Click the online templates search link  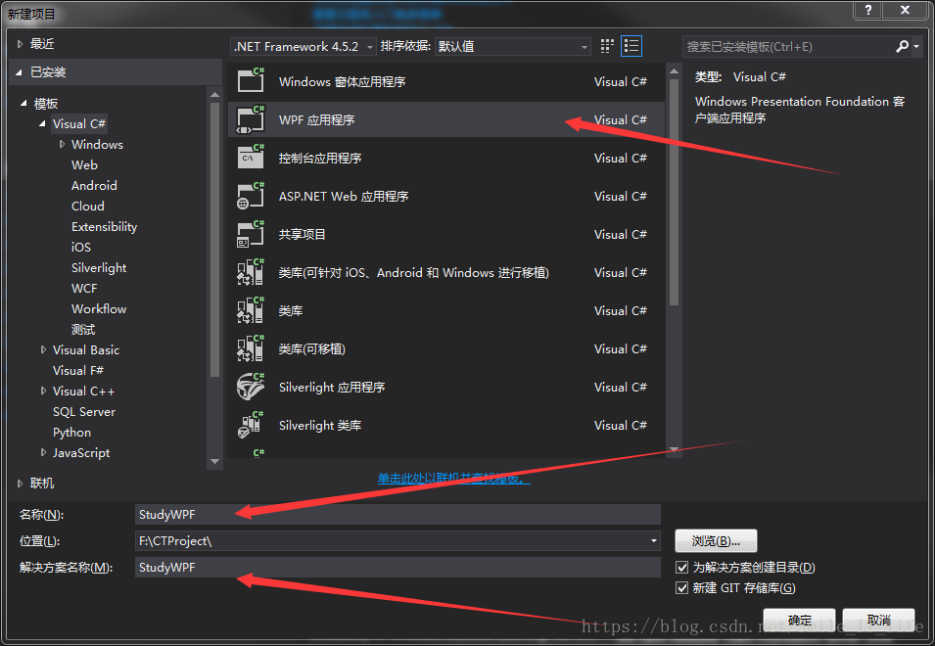(453, 478)
